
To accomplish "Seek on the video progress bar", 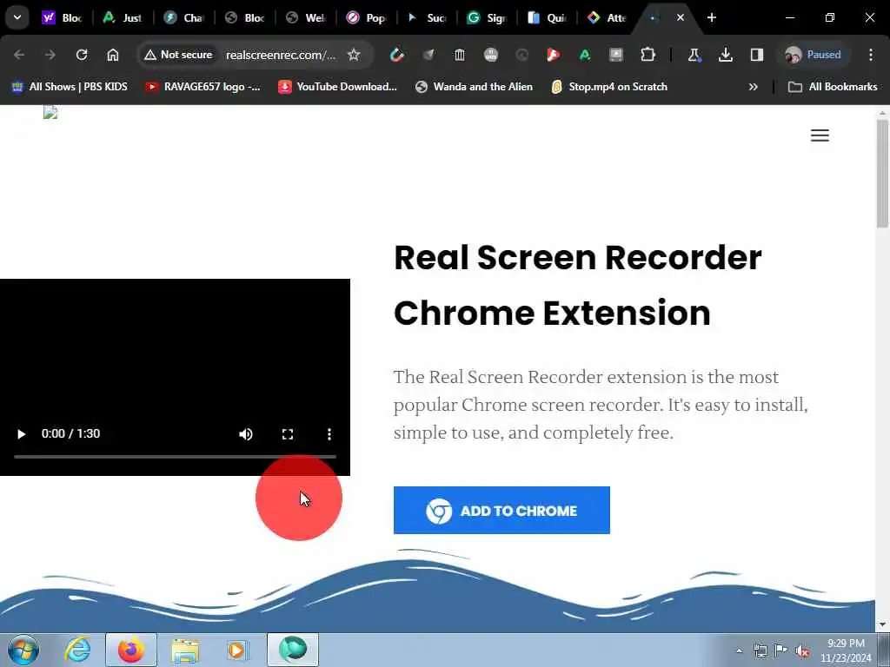I will coord(175,456).
